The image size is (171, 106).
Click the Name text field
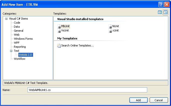(87, 90)
